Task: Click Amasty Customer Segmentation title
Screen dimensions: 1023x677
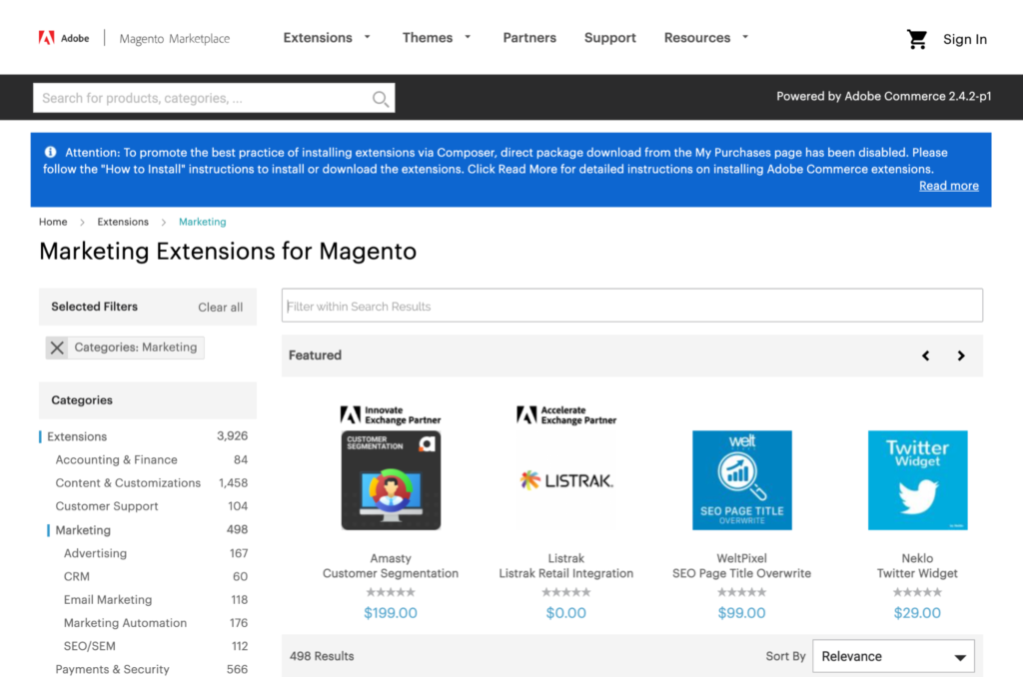Action: [391, 573]
